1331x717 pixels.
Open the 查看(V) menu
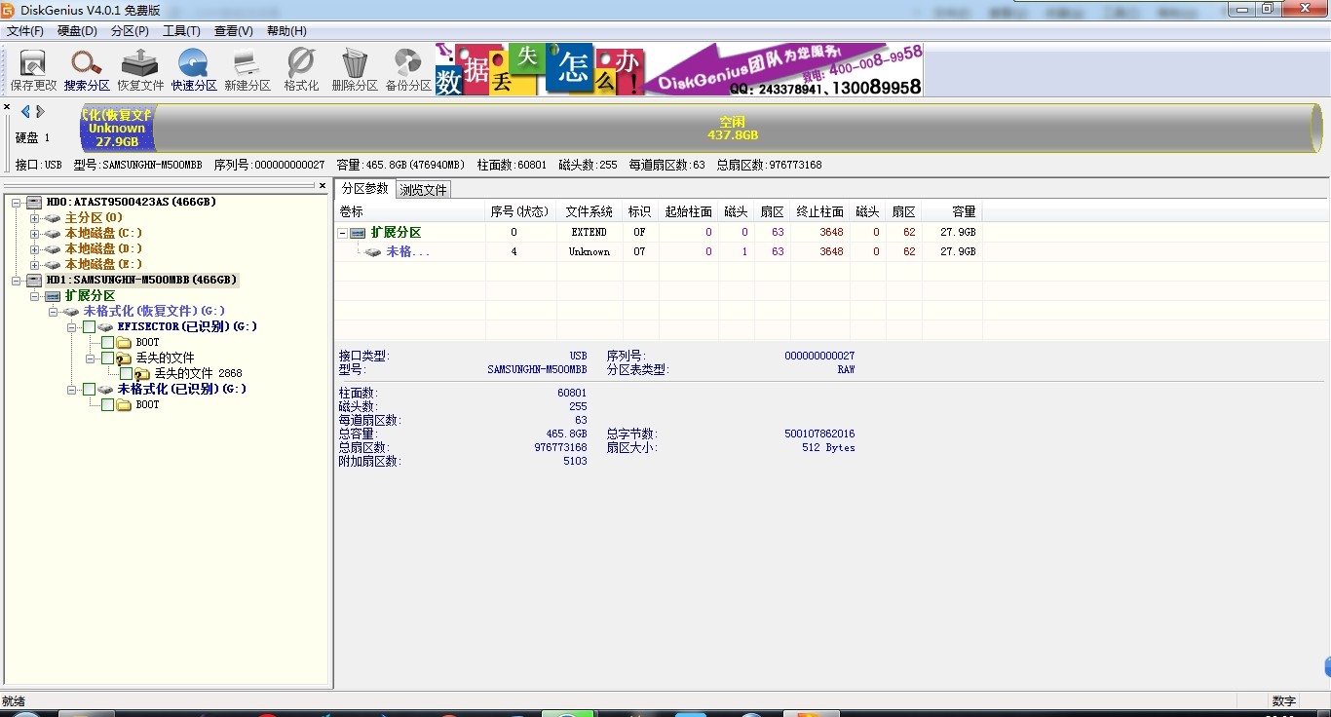(234, 31)
